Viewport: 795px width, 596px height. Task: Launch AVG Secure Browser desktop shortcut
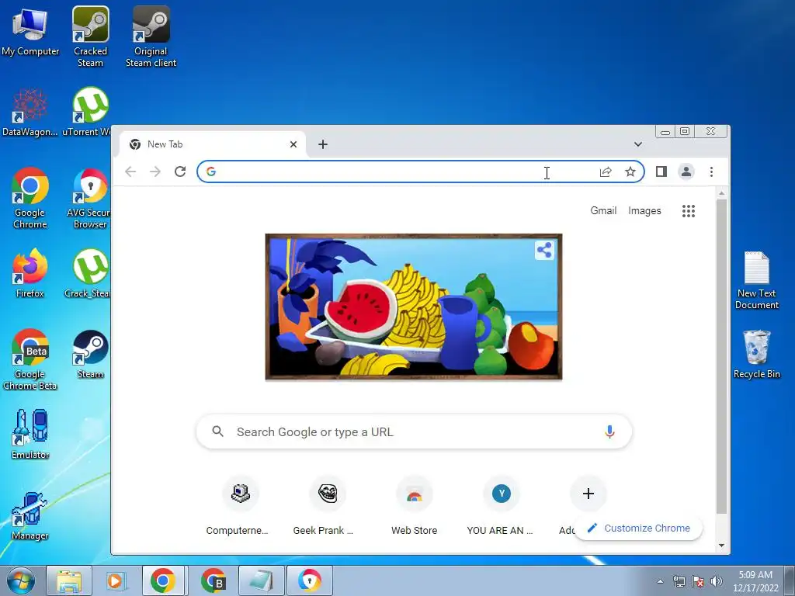click(x=90, y=198)
